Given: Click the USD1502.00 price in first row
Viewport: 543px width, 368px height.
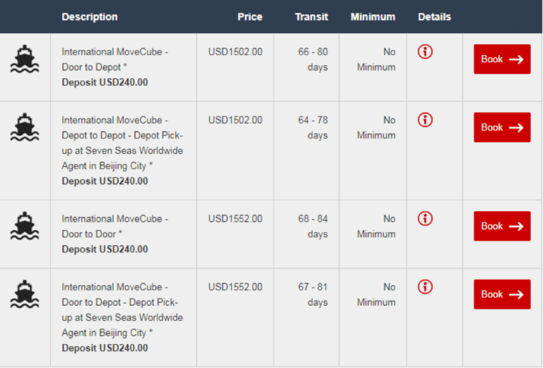Looking at the screenshot, I should tap(235, 52).
